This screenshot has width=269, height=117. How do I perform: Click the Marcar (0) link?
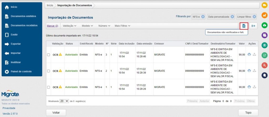coord(52,26)
